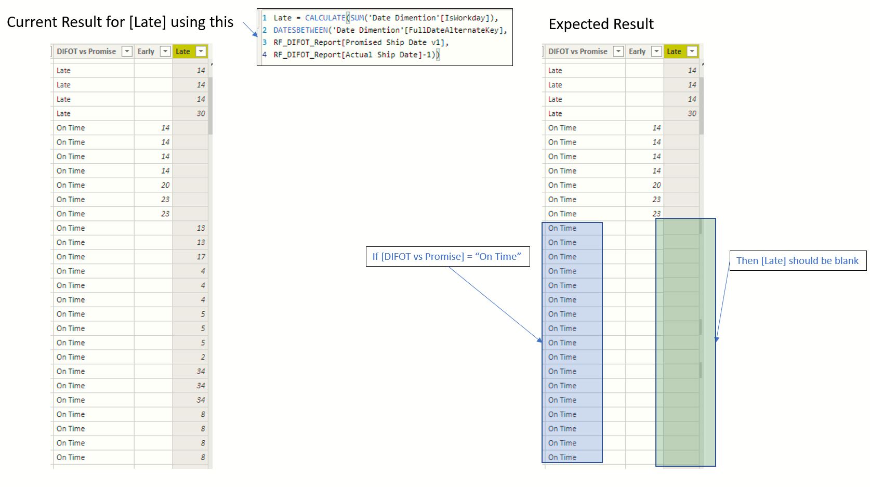Click the vertical scrollbar thumb of the left table
Screen dimensions: 870x487
pos(210,105)
